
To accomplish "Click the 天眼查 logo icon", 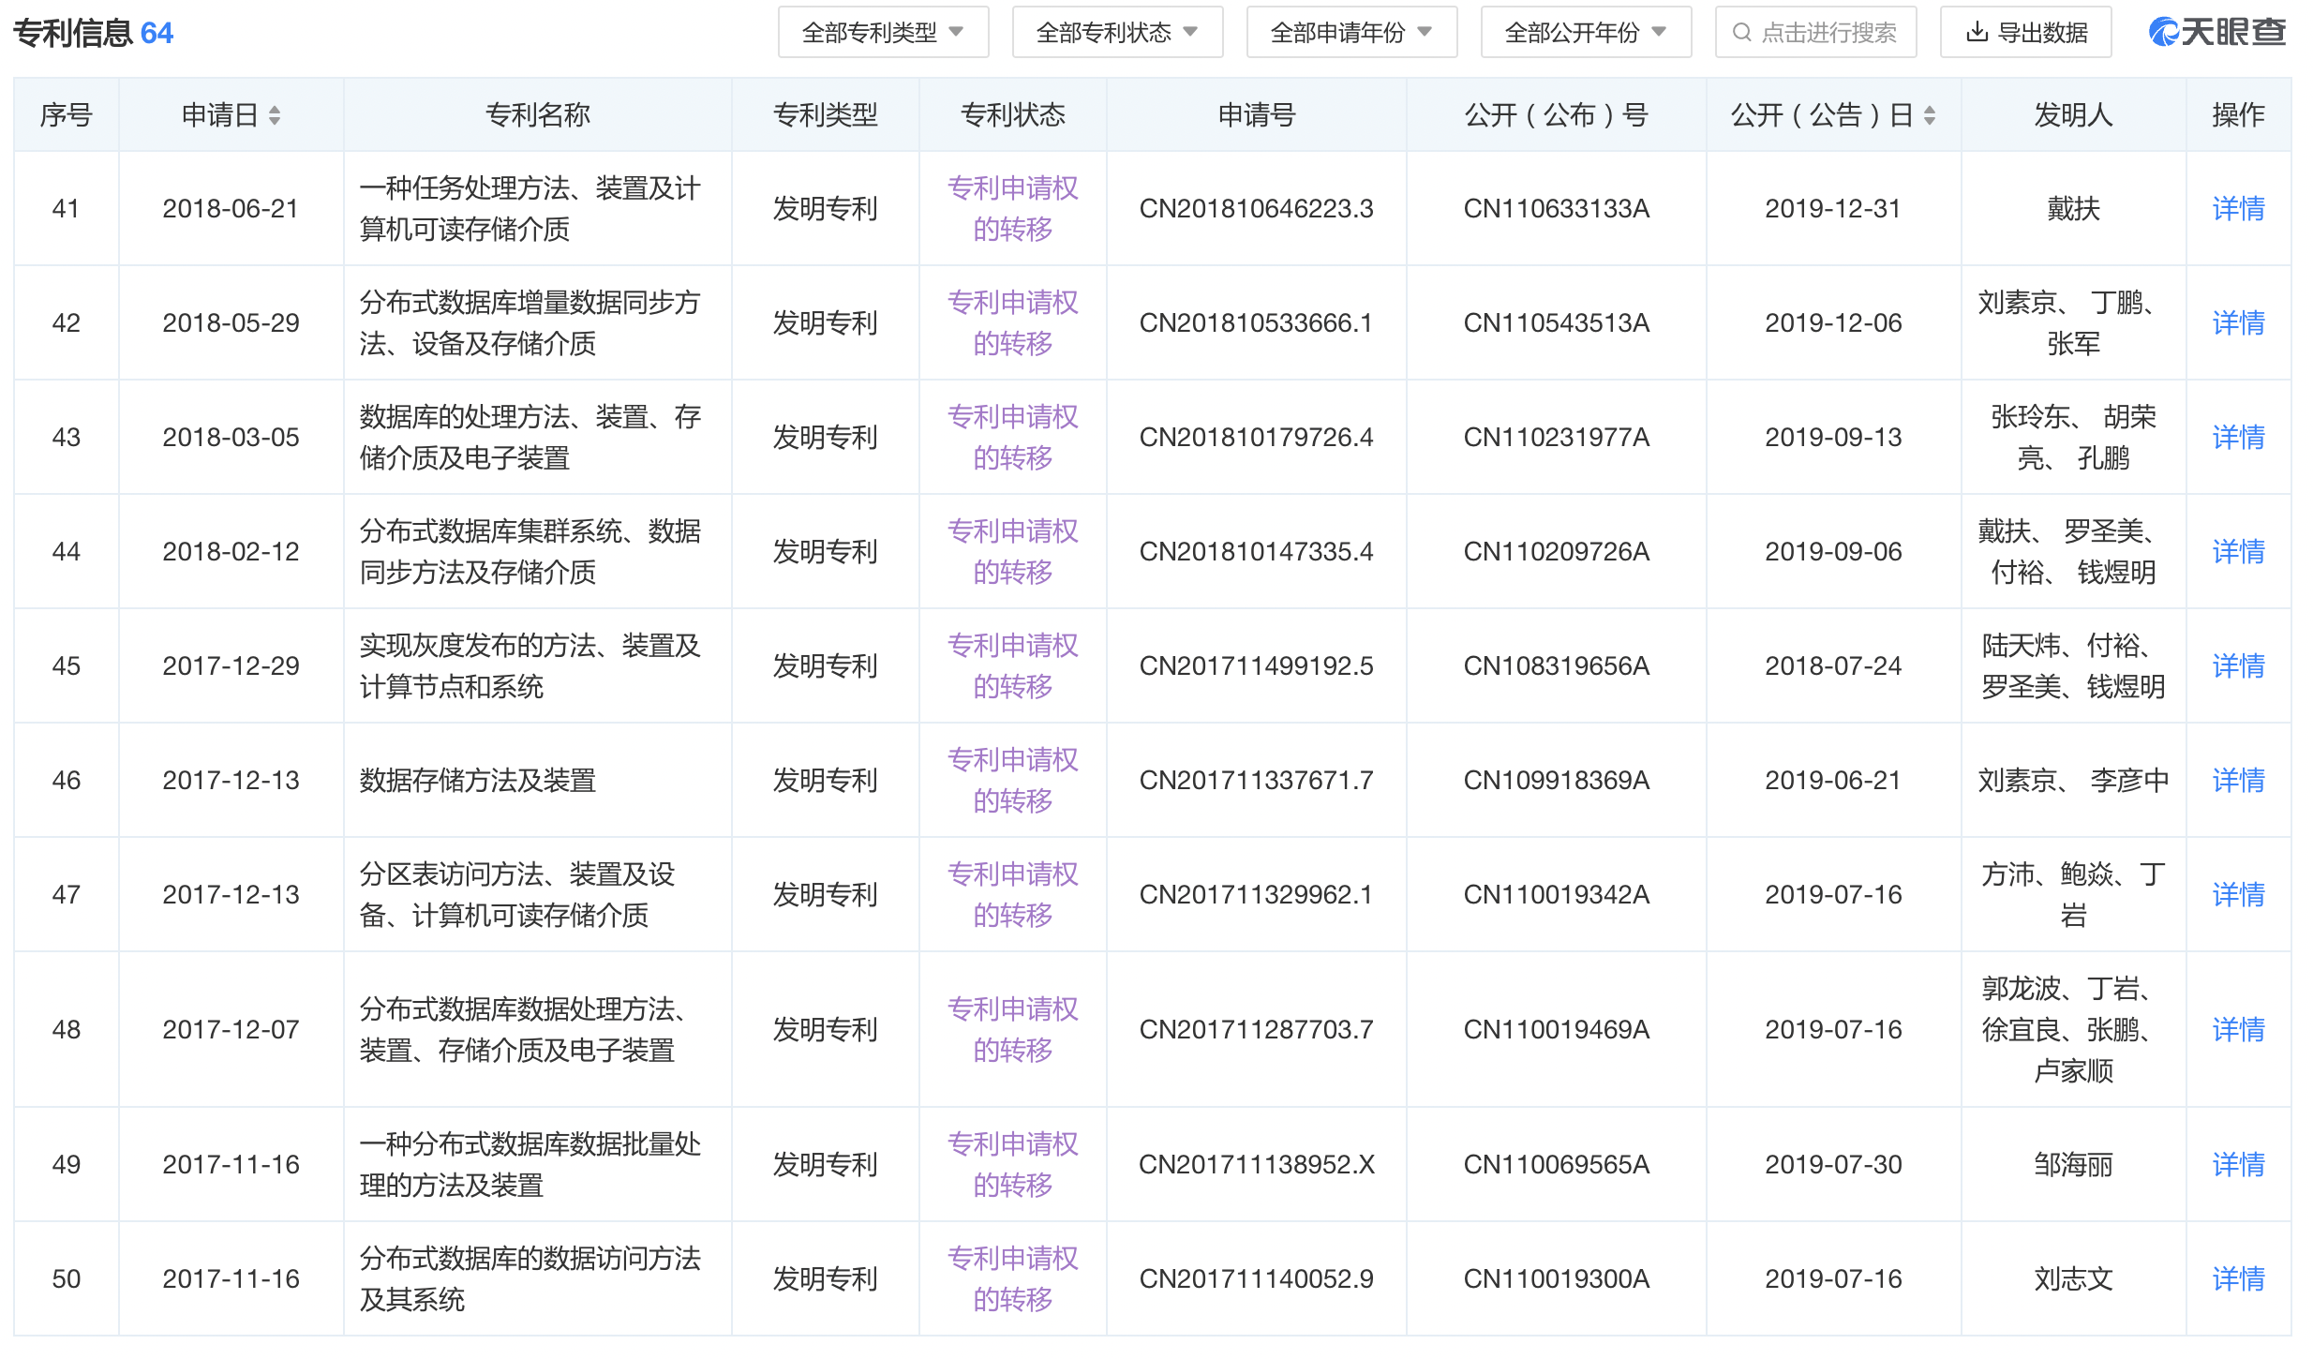I will click(x=2164, y=33).
